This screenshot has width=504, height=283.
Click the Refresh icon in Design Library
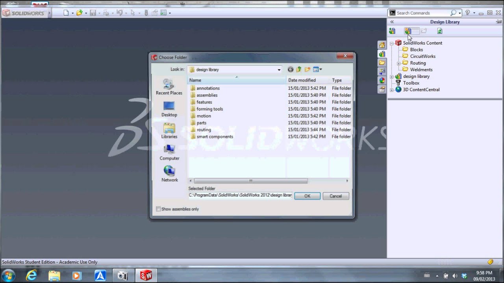click(x=440, y=31)
